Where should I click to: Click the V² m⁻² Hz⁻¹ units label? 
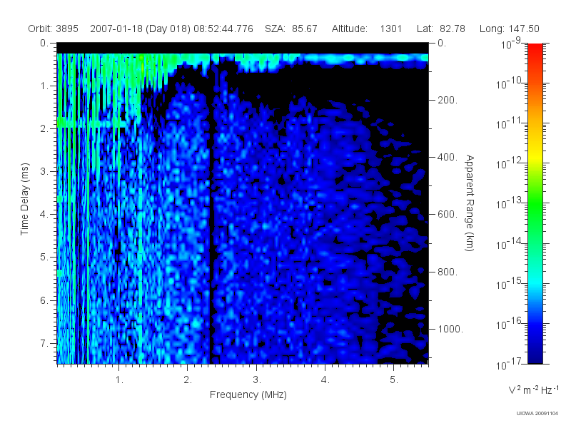[533, 389]
